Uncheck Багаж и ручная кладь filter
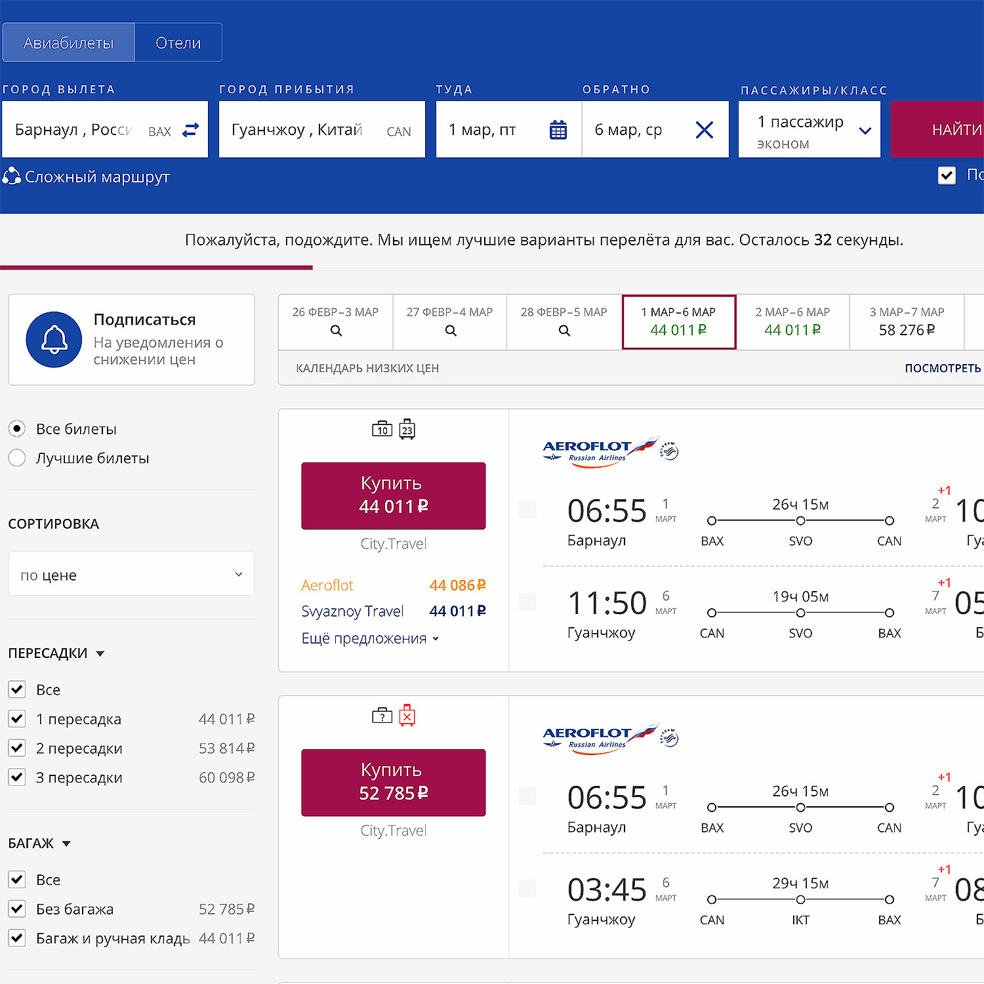Screen dimensions: 984x984 pyautogui.click(x=17, y=938)
